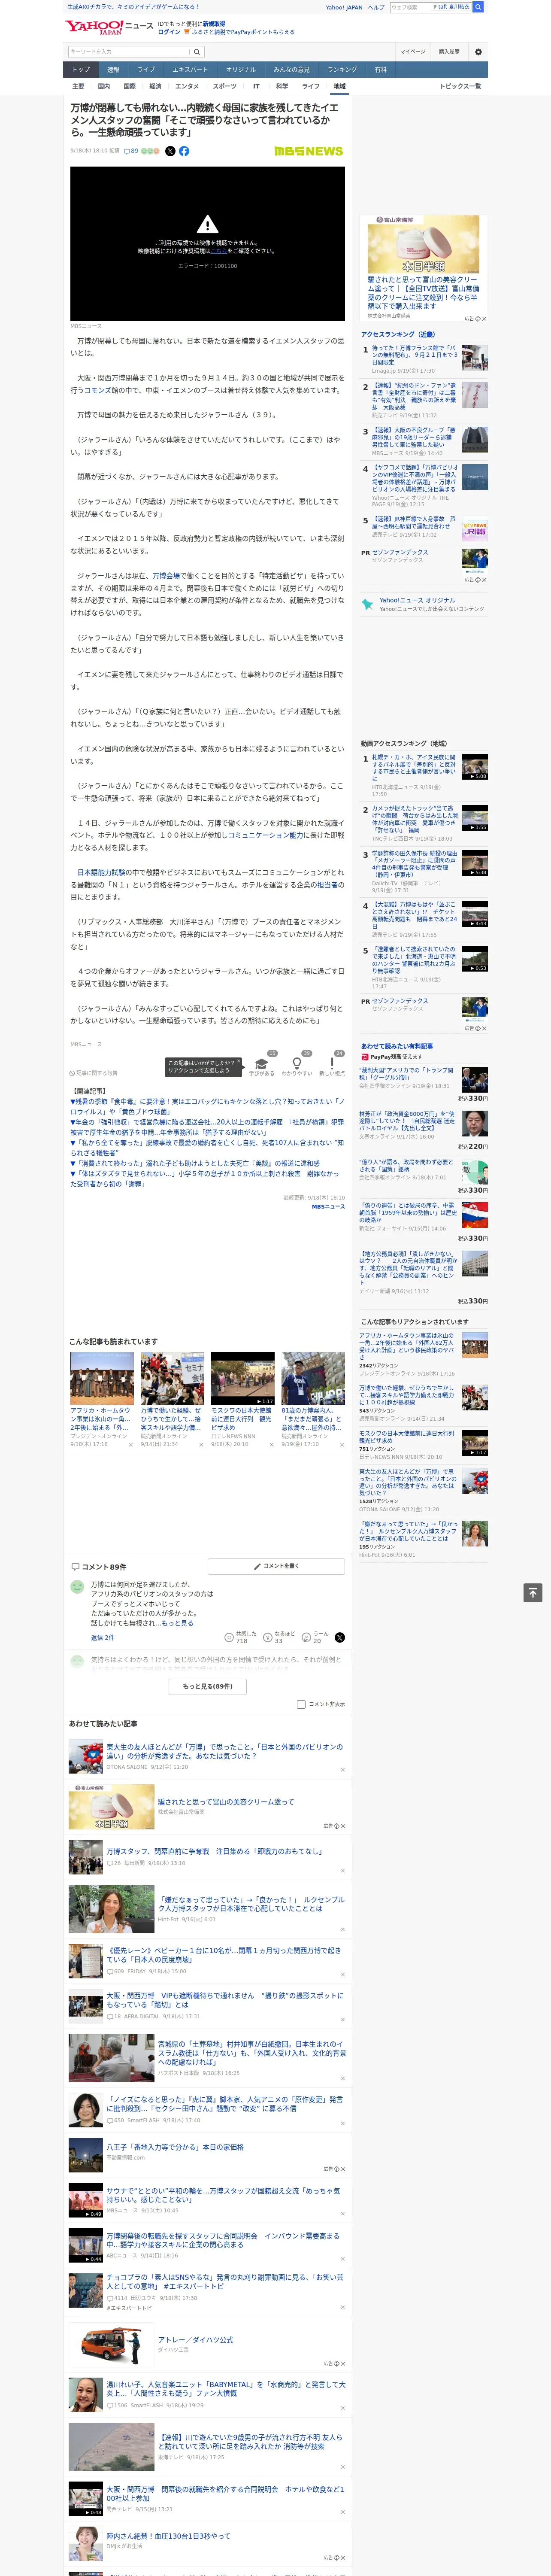Share article on Facebook icon
The width and height of the screenshot is (551, 2576).
(x=184, y=151)
